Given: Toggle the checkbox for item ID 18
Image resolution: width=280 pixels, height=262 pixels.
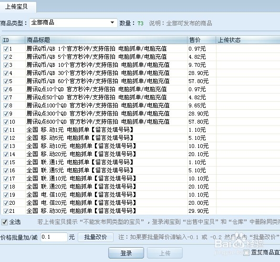Looking at the screenshot, I should (x=6, y=187).
